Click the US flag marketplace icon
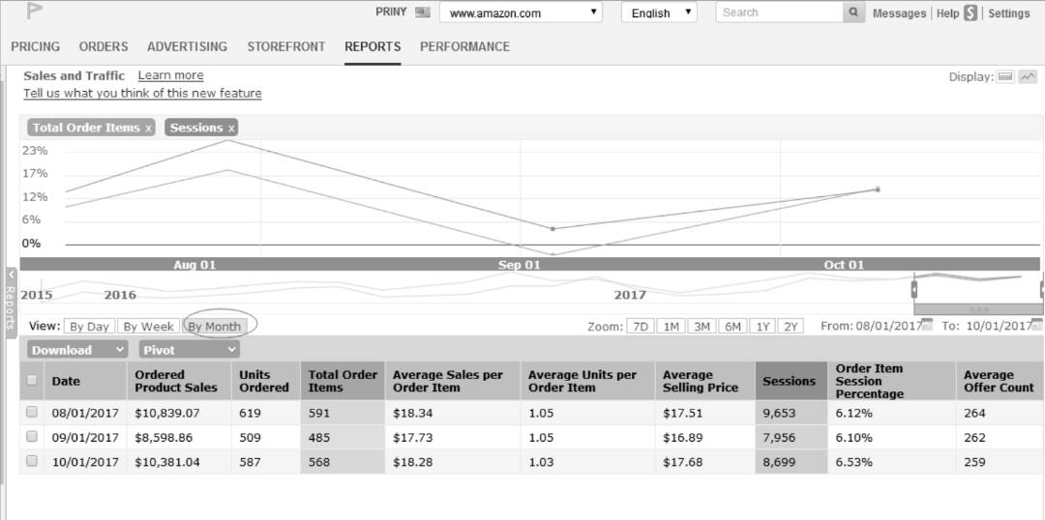The height and width of the screenshot is (520, 1045). click(423, 12)
